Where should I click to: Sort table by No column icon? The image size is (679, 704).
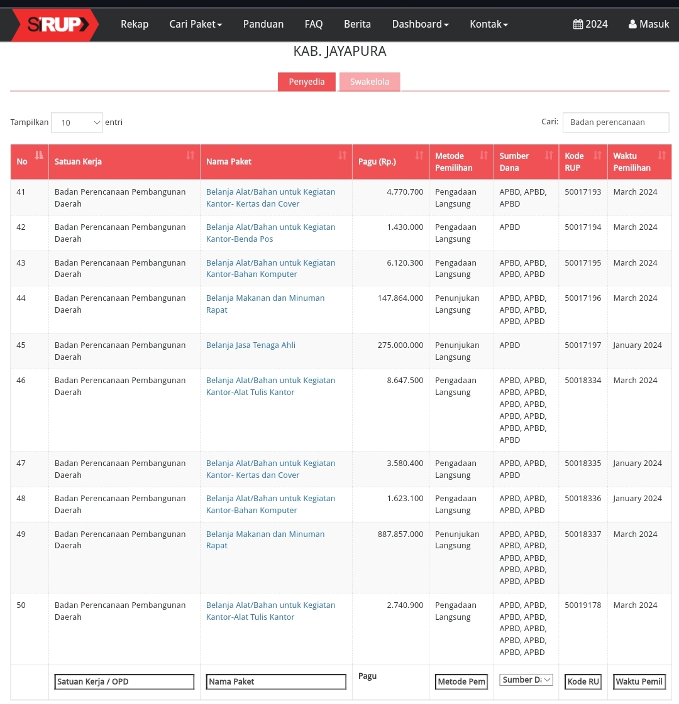(x=39, y=155)
